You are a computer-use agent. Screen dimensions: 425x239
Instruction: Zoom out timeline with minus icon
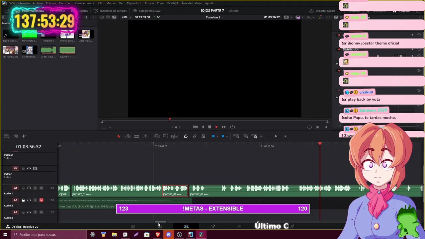point(261,136)
